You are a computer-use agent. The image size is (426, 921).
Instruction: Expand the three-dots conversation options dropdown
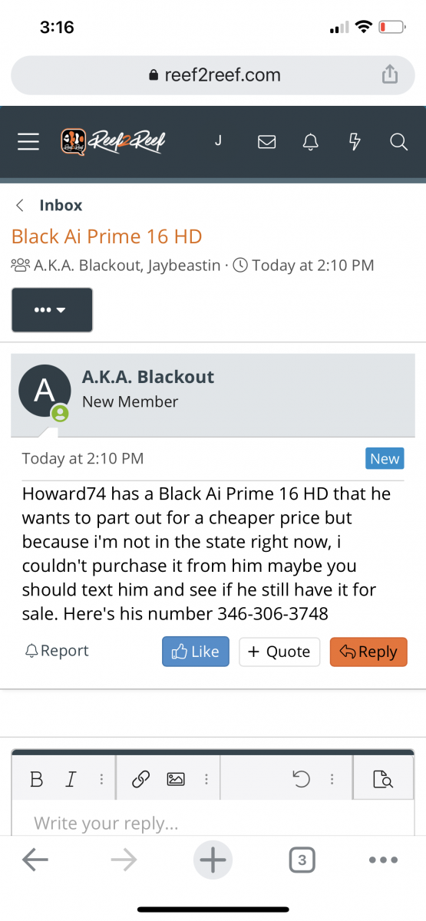click(x=52, y=310)
